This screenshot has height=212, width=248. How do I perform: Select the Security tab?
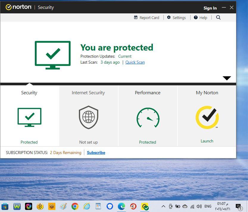(30, 116)
